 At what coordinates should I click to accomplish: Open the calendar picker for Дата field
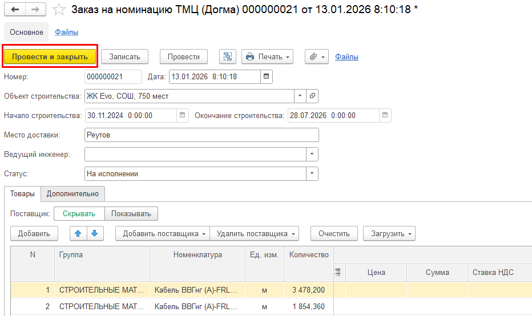267,76
